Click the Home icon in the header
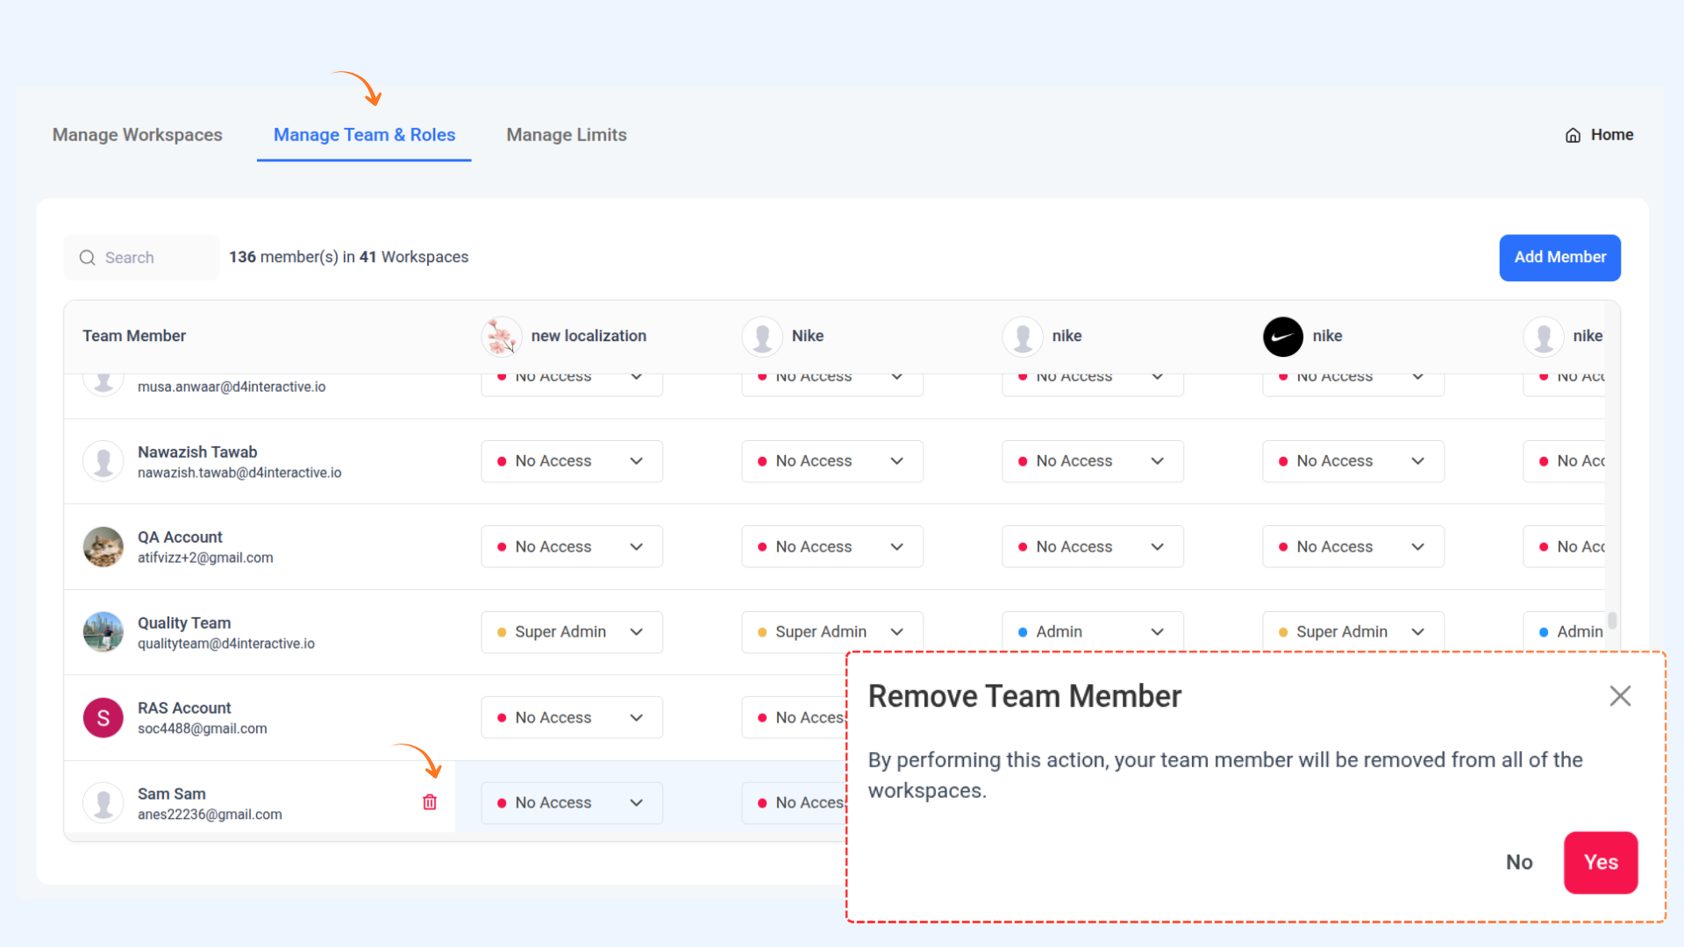 1573,135
